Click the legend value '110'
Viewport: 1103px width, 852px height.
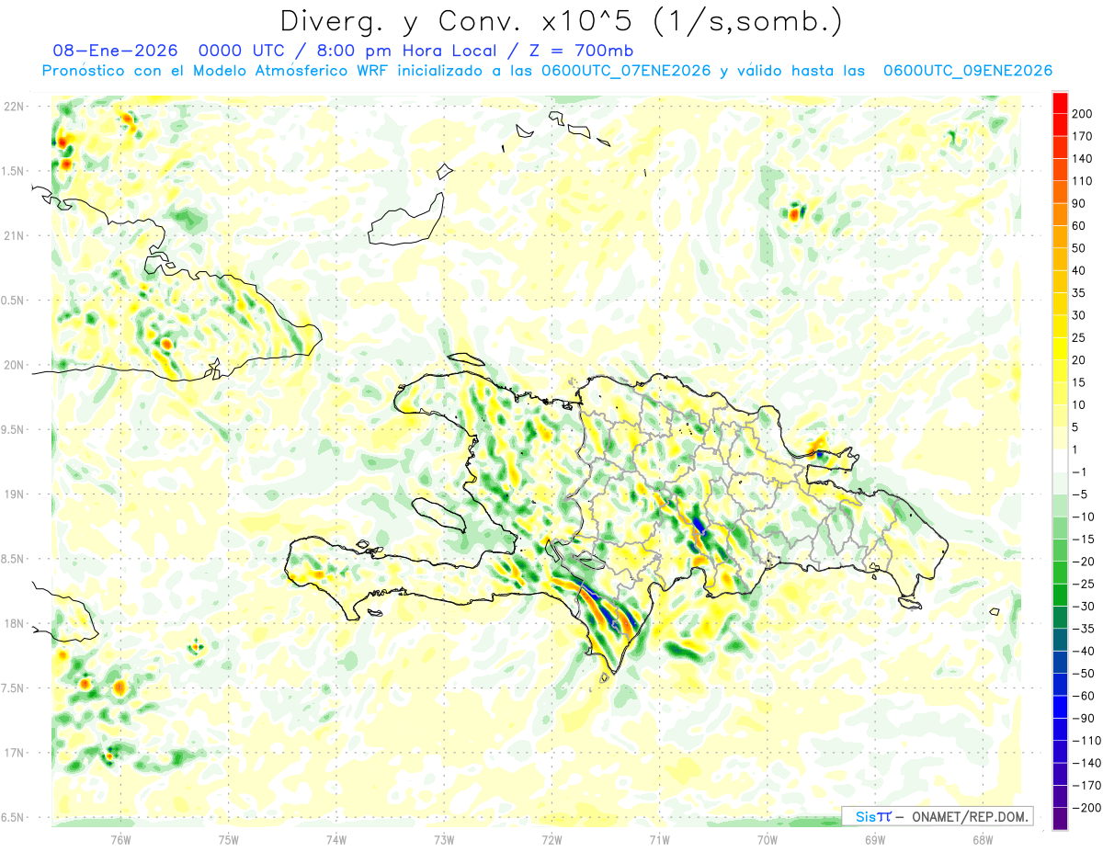click(x=1083, y=181)
